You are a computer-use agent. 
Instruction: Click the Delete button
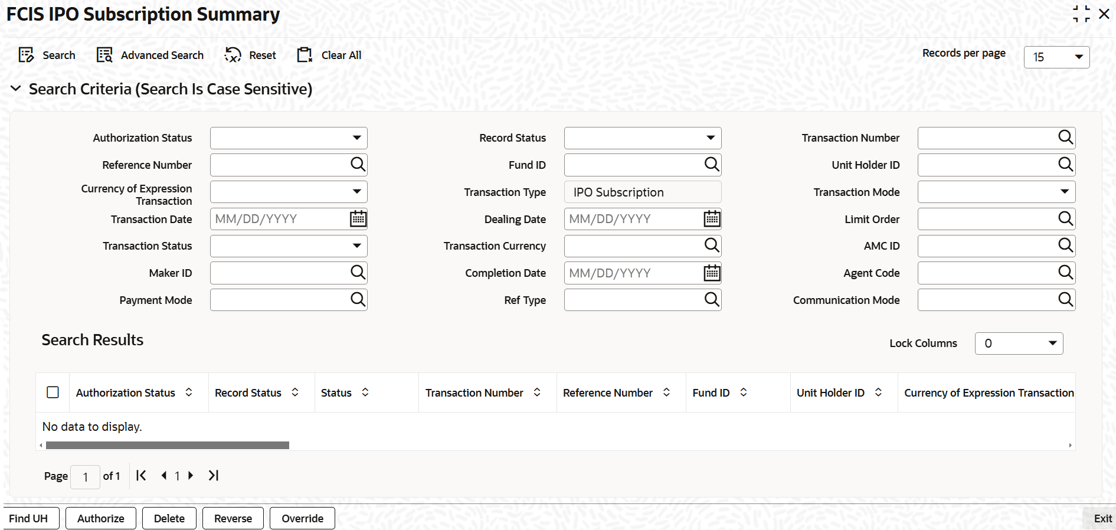169,518
